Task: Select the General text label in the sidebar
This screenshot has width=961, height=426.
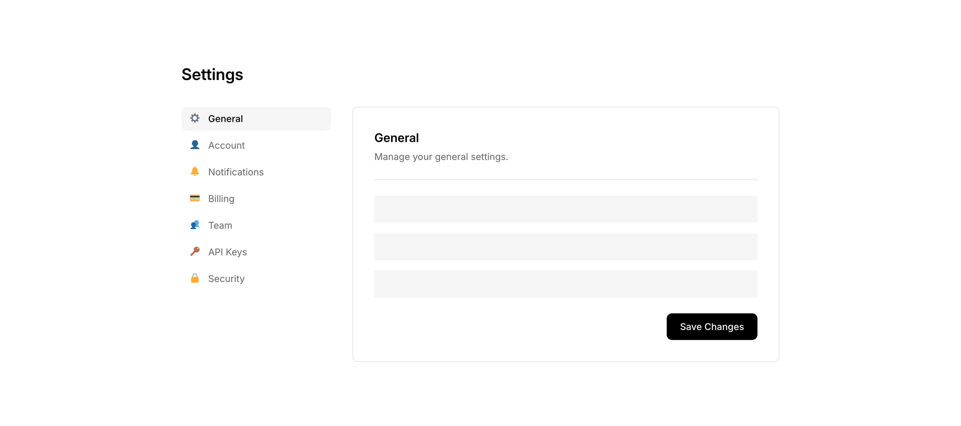Action: tap(225, 119)
